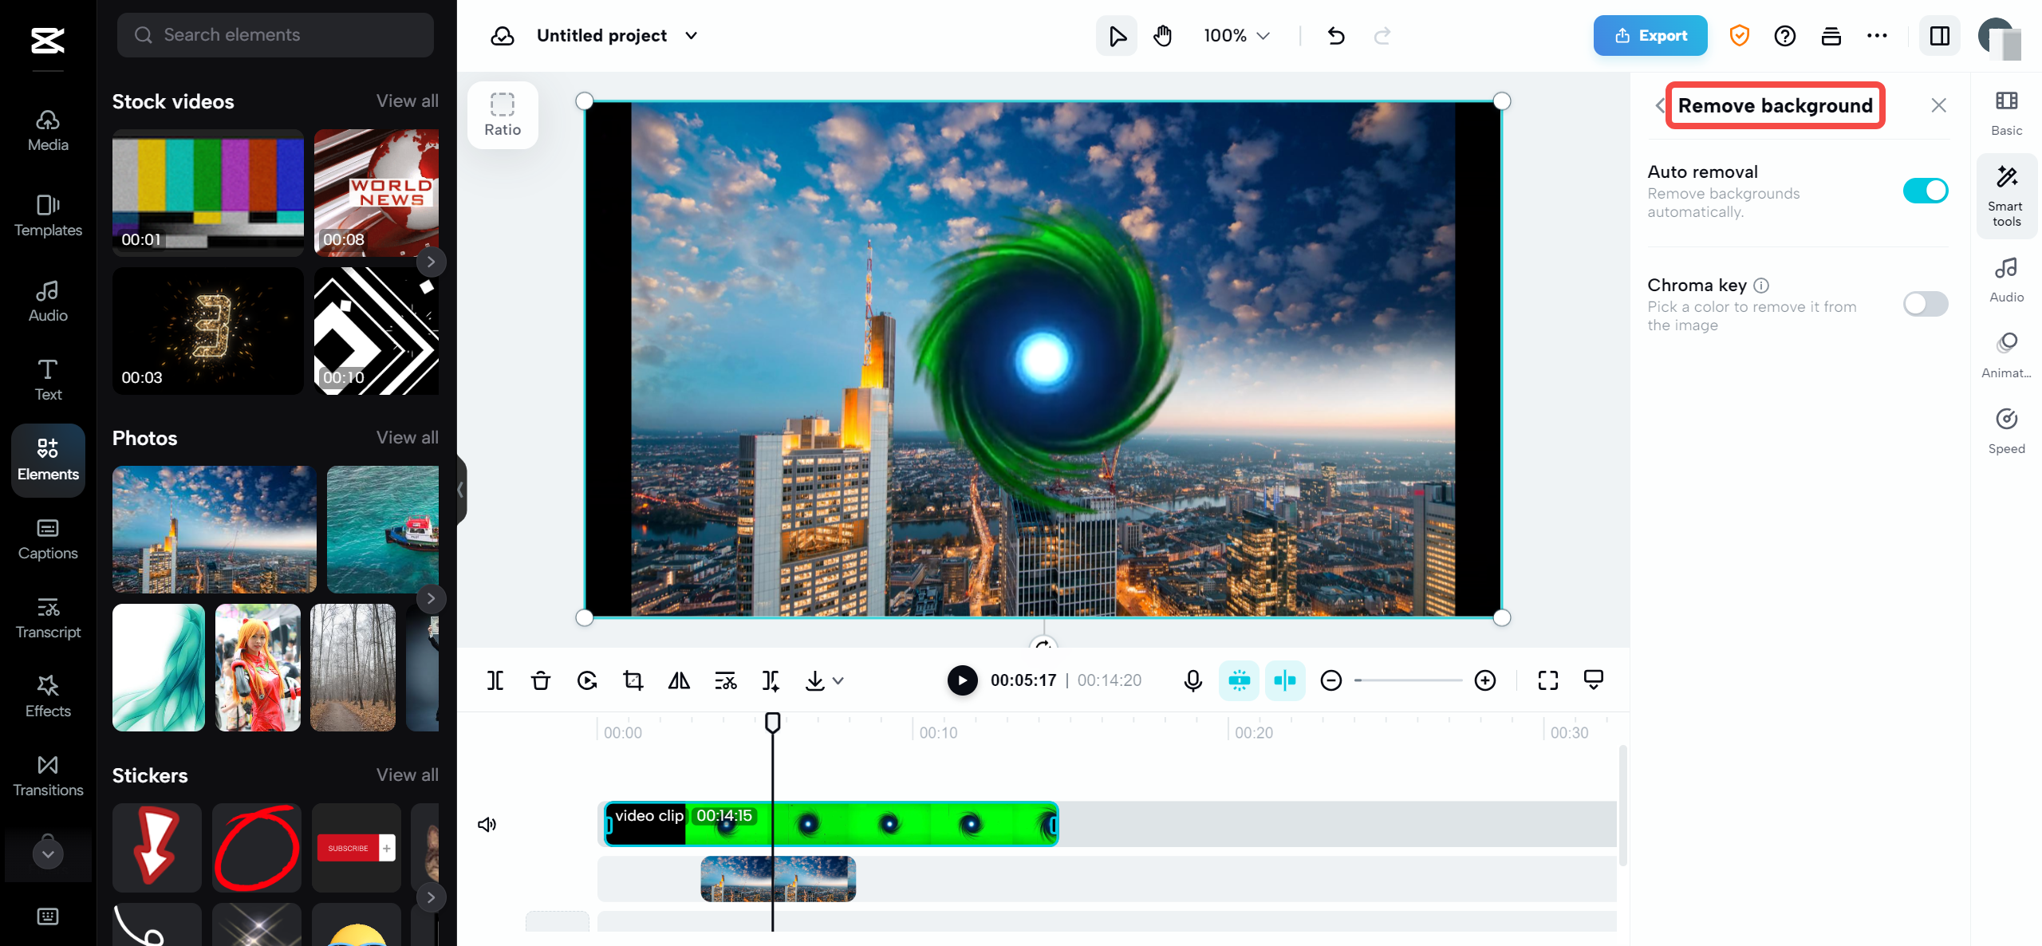Click the crop tool icon
This screenshot has width=2042, height=946.
pyautogui.click(x=633, y=680)
